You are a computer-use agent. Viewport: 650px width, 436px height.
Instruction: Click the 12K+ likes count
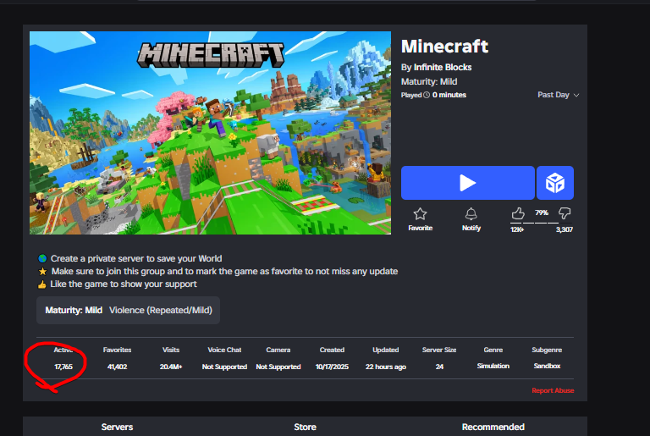(x=517, y=229)
